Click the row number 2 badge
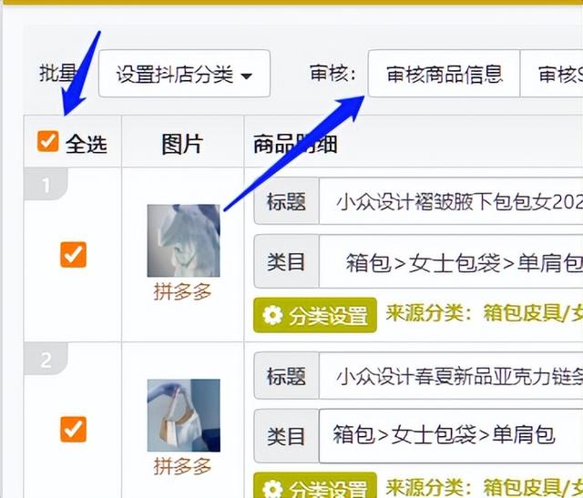Image resolution: width=583 pixels, height=498 pixels. tap(46, 359)
